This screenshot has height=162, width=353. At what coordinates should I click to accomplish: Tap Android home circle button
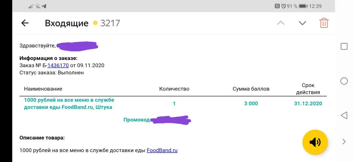point(344,81)
